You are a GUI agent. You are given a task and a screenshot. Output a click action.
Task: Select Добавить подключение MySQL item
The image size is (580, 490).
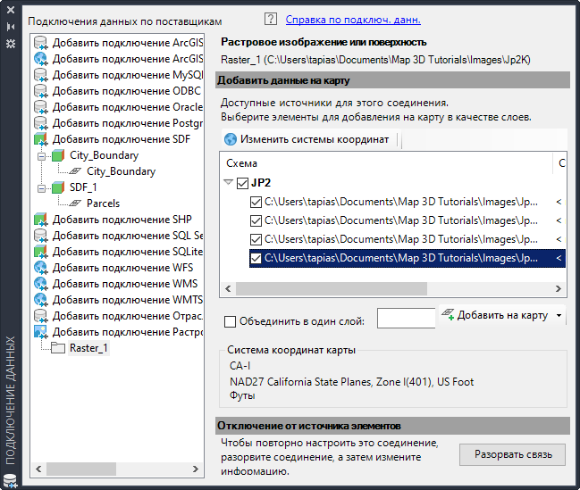[x=128, y=75]
